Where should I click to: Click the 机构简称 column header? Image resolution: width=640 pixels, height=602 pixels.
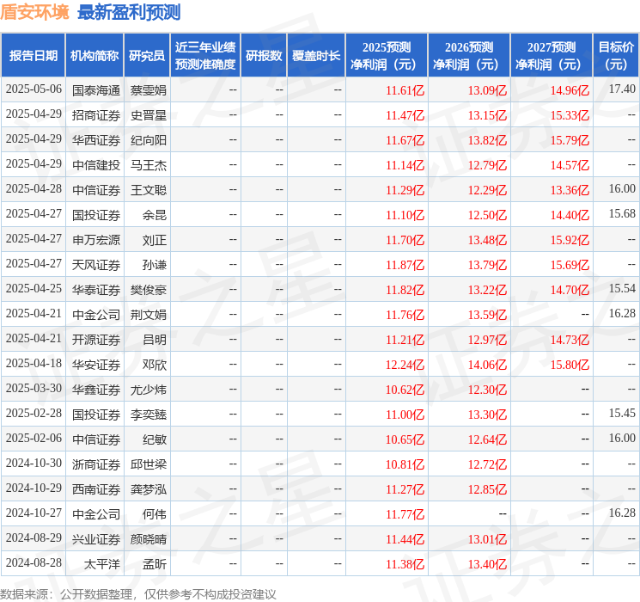[94, 56]
